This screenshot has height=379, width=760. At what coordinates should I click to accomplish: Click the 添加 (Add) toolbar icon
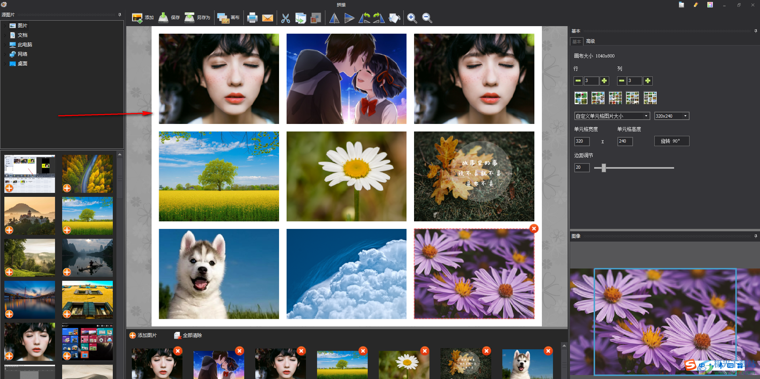pos(142,18)
